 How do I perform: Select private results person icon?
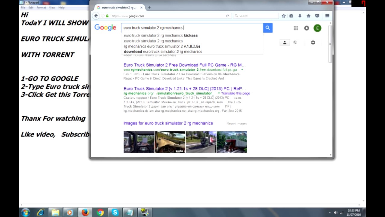pos(285,42)
